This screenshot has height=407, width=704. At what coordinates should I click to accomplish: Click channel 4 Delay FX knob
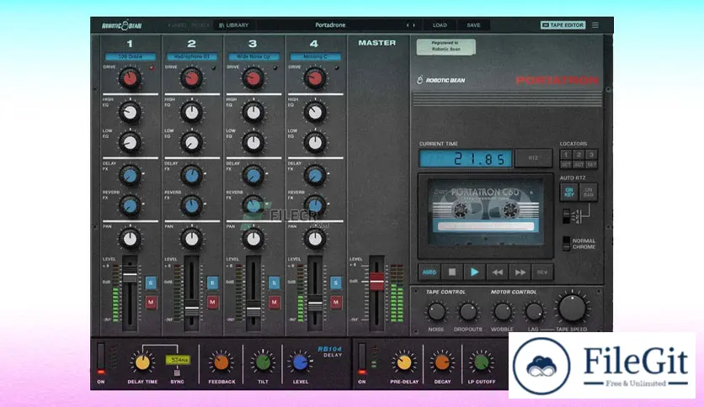coord(315,176)
